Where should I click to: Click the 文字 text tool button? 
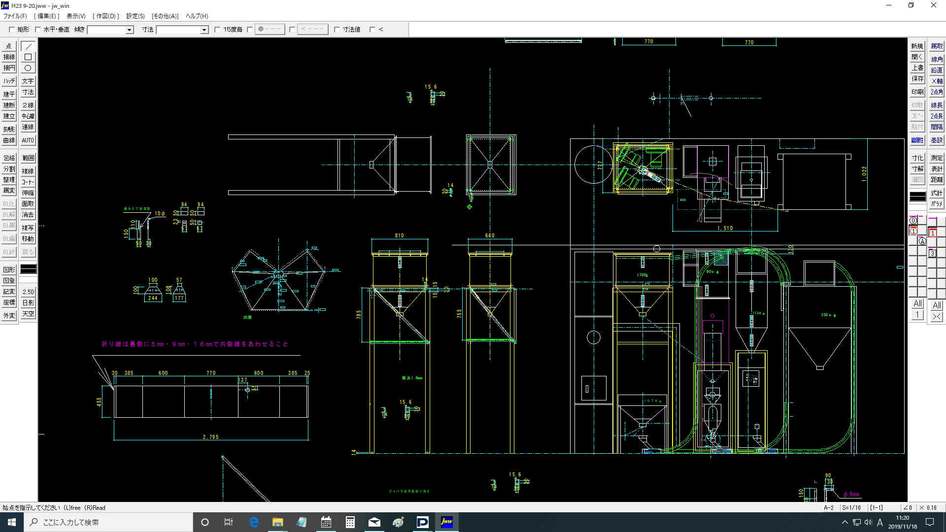[28, 81]
